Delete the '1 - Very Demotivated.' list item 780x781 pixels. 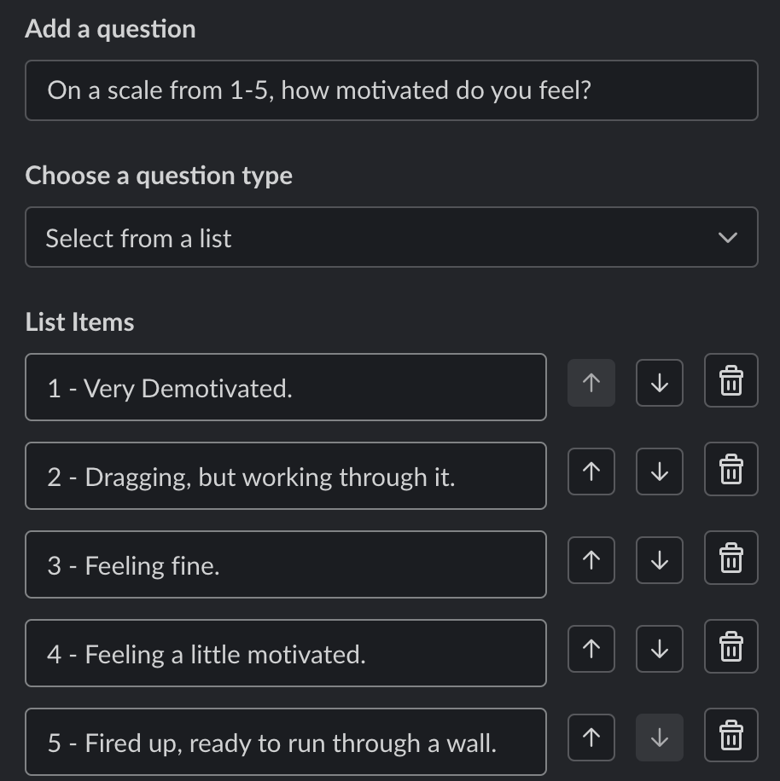click(731, 380)
